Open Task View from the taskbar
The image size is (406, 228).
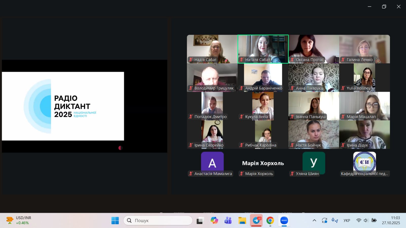tap(200, 220)
